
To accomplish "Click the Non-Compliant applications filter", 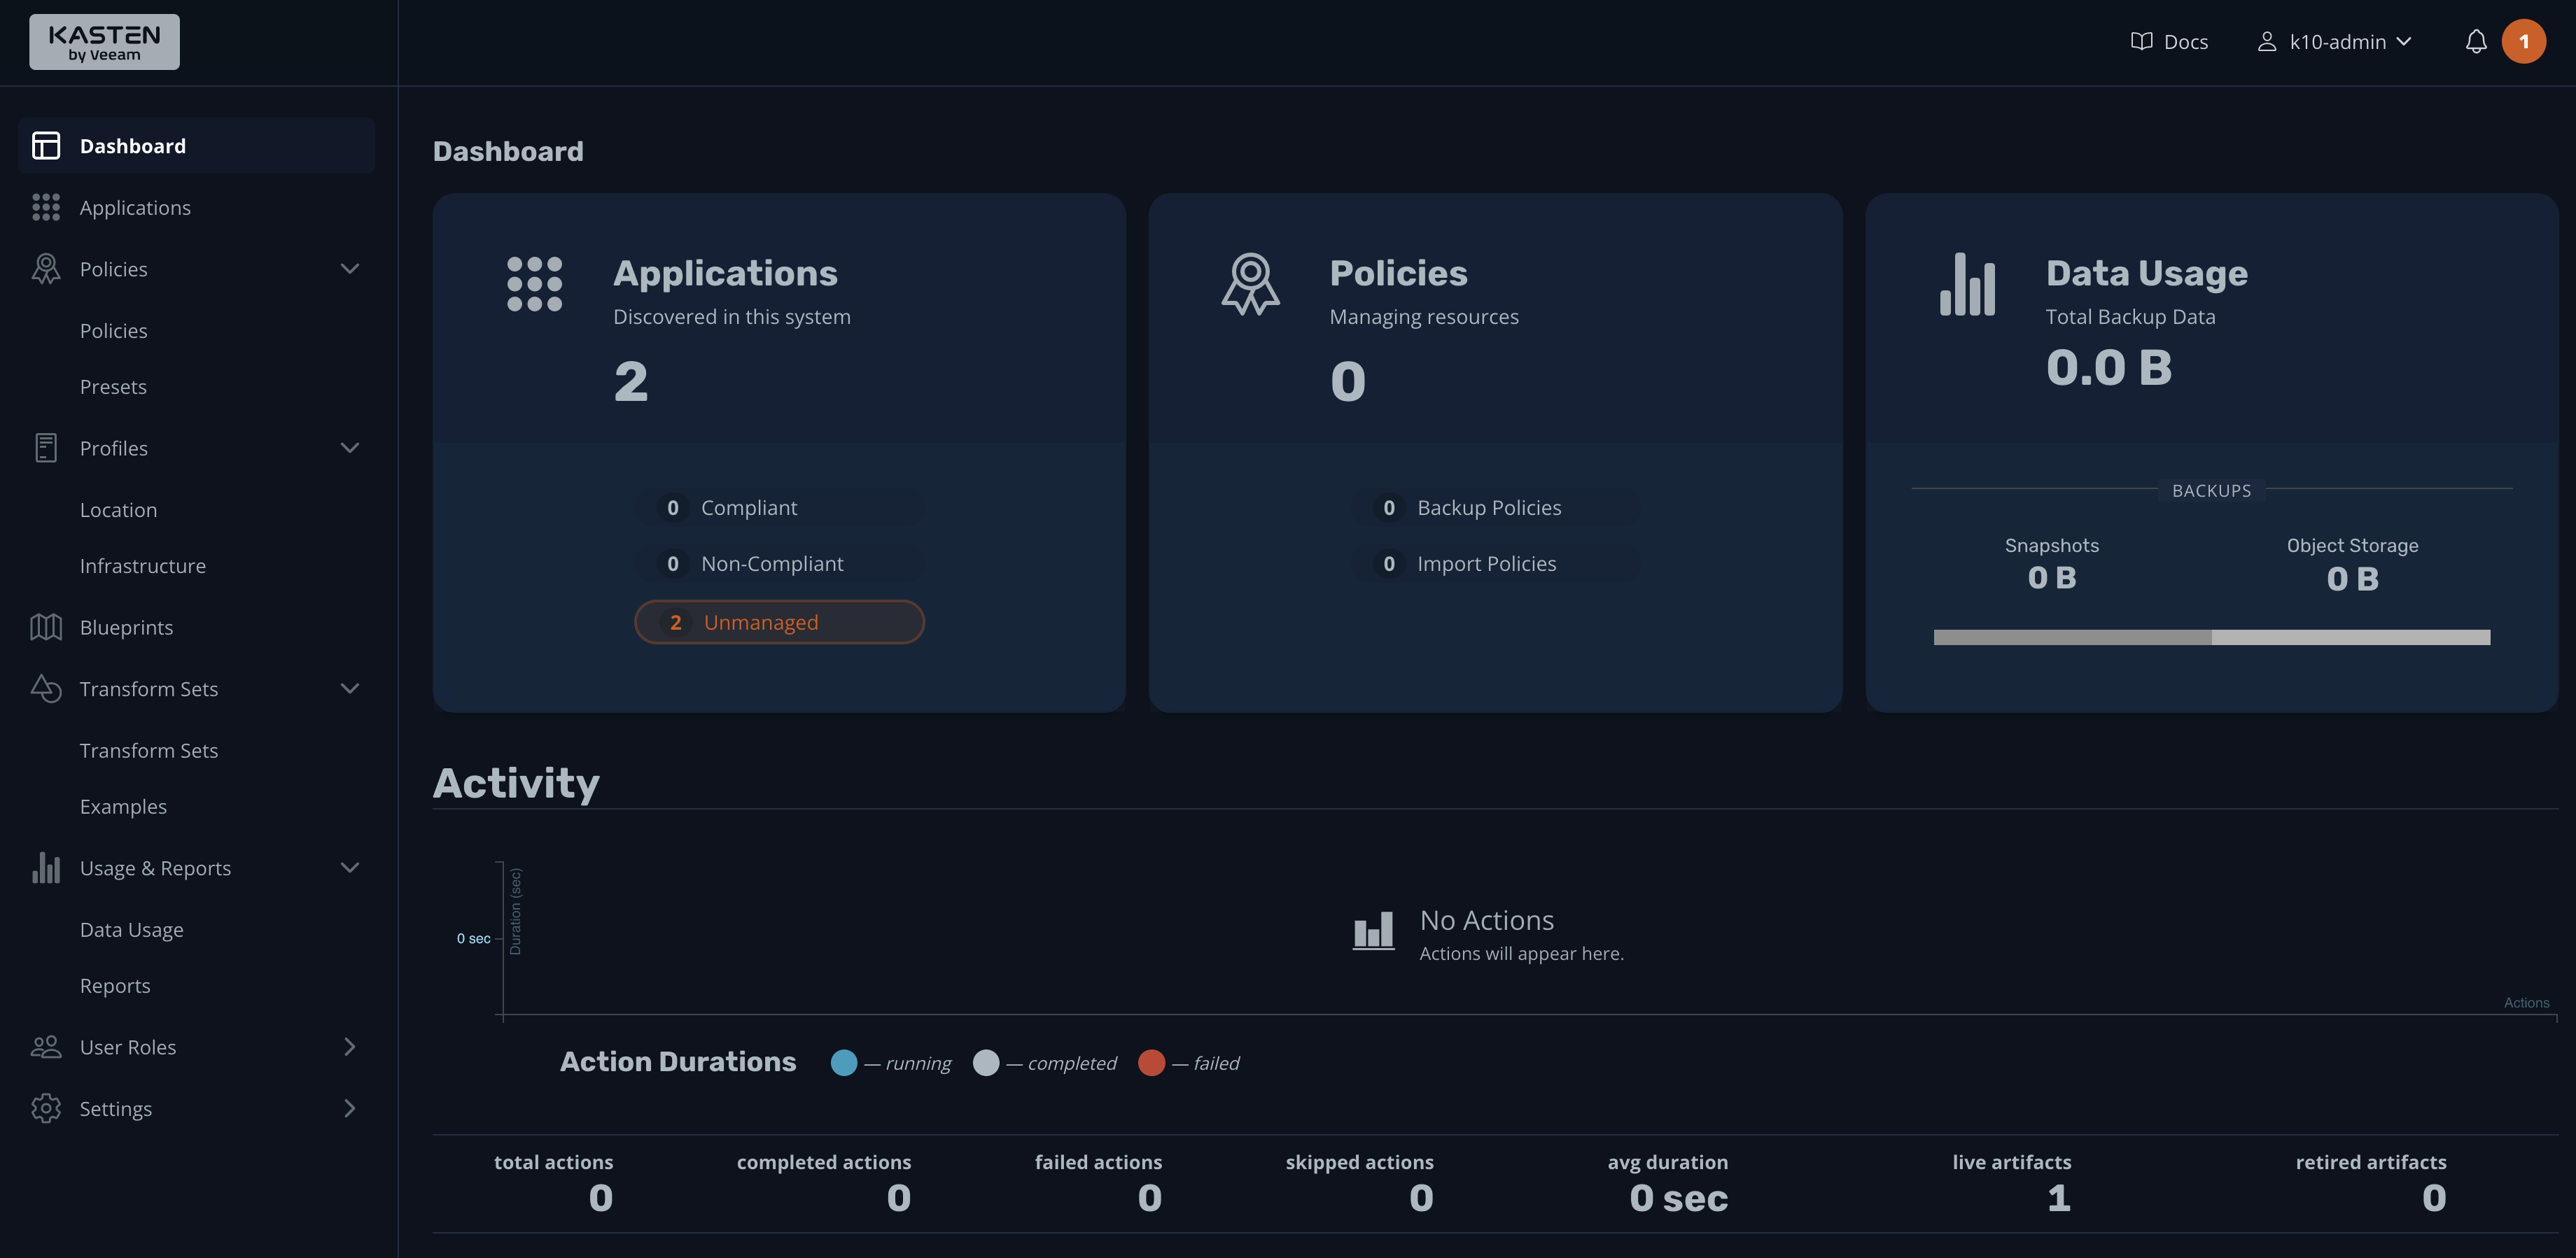I will coord(779,563).
